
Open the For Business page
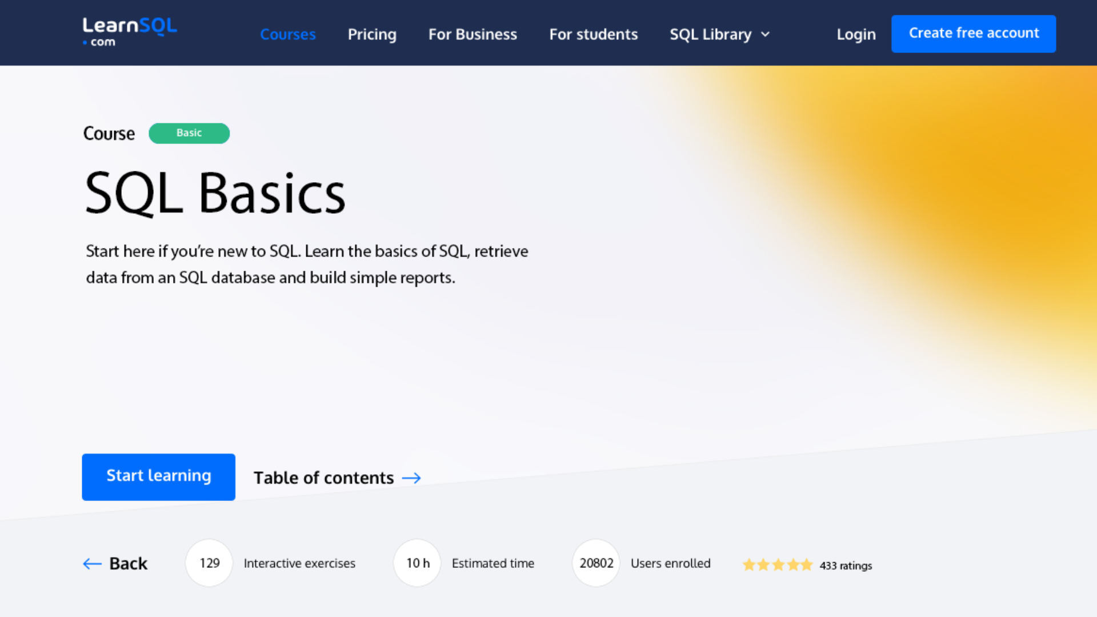(473, 34)
